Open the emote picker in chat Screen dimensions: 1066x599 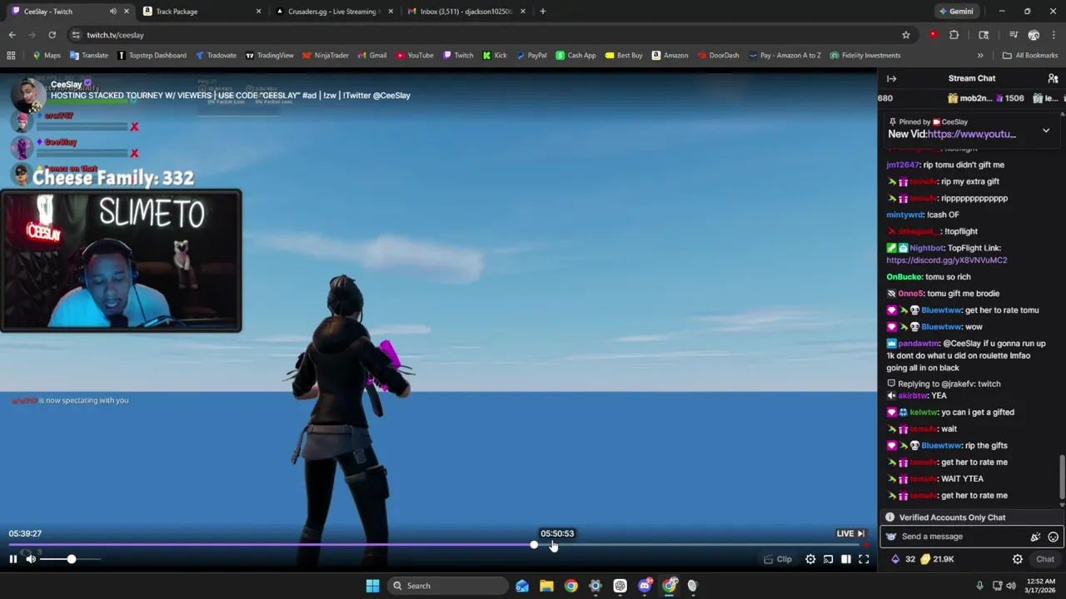[1053, 537]
